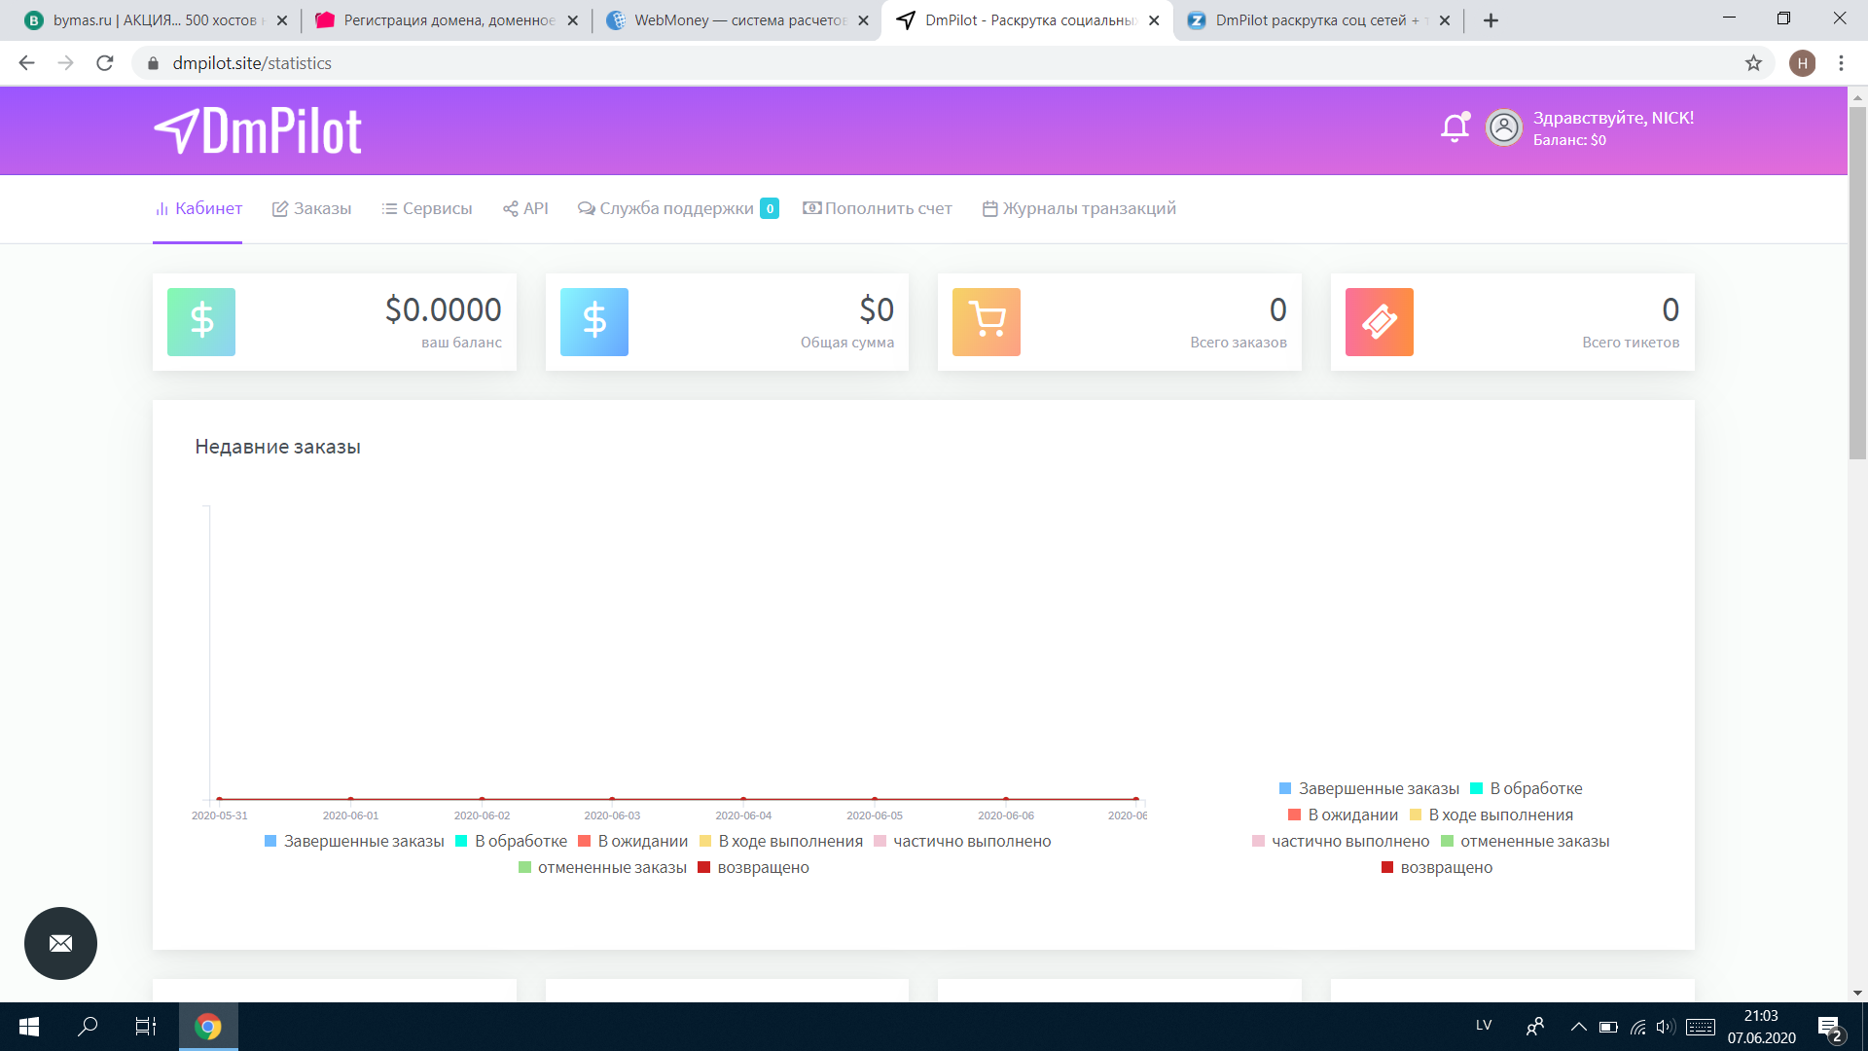Reload the page
The height and width of the screenshot is (1051, 1868).
(105, 63)
